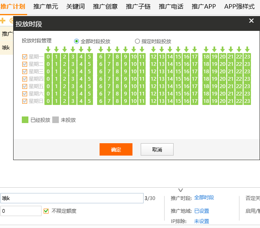This screenshot has width=260, height=228.
Task: Open the 推广创意 tab
Action: click(105, 7)
